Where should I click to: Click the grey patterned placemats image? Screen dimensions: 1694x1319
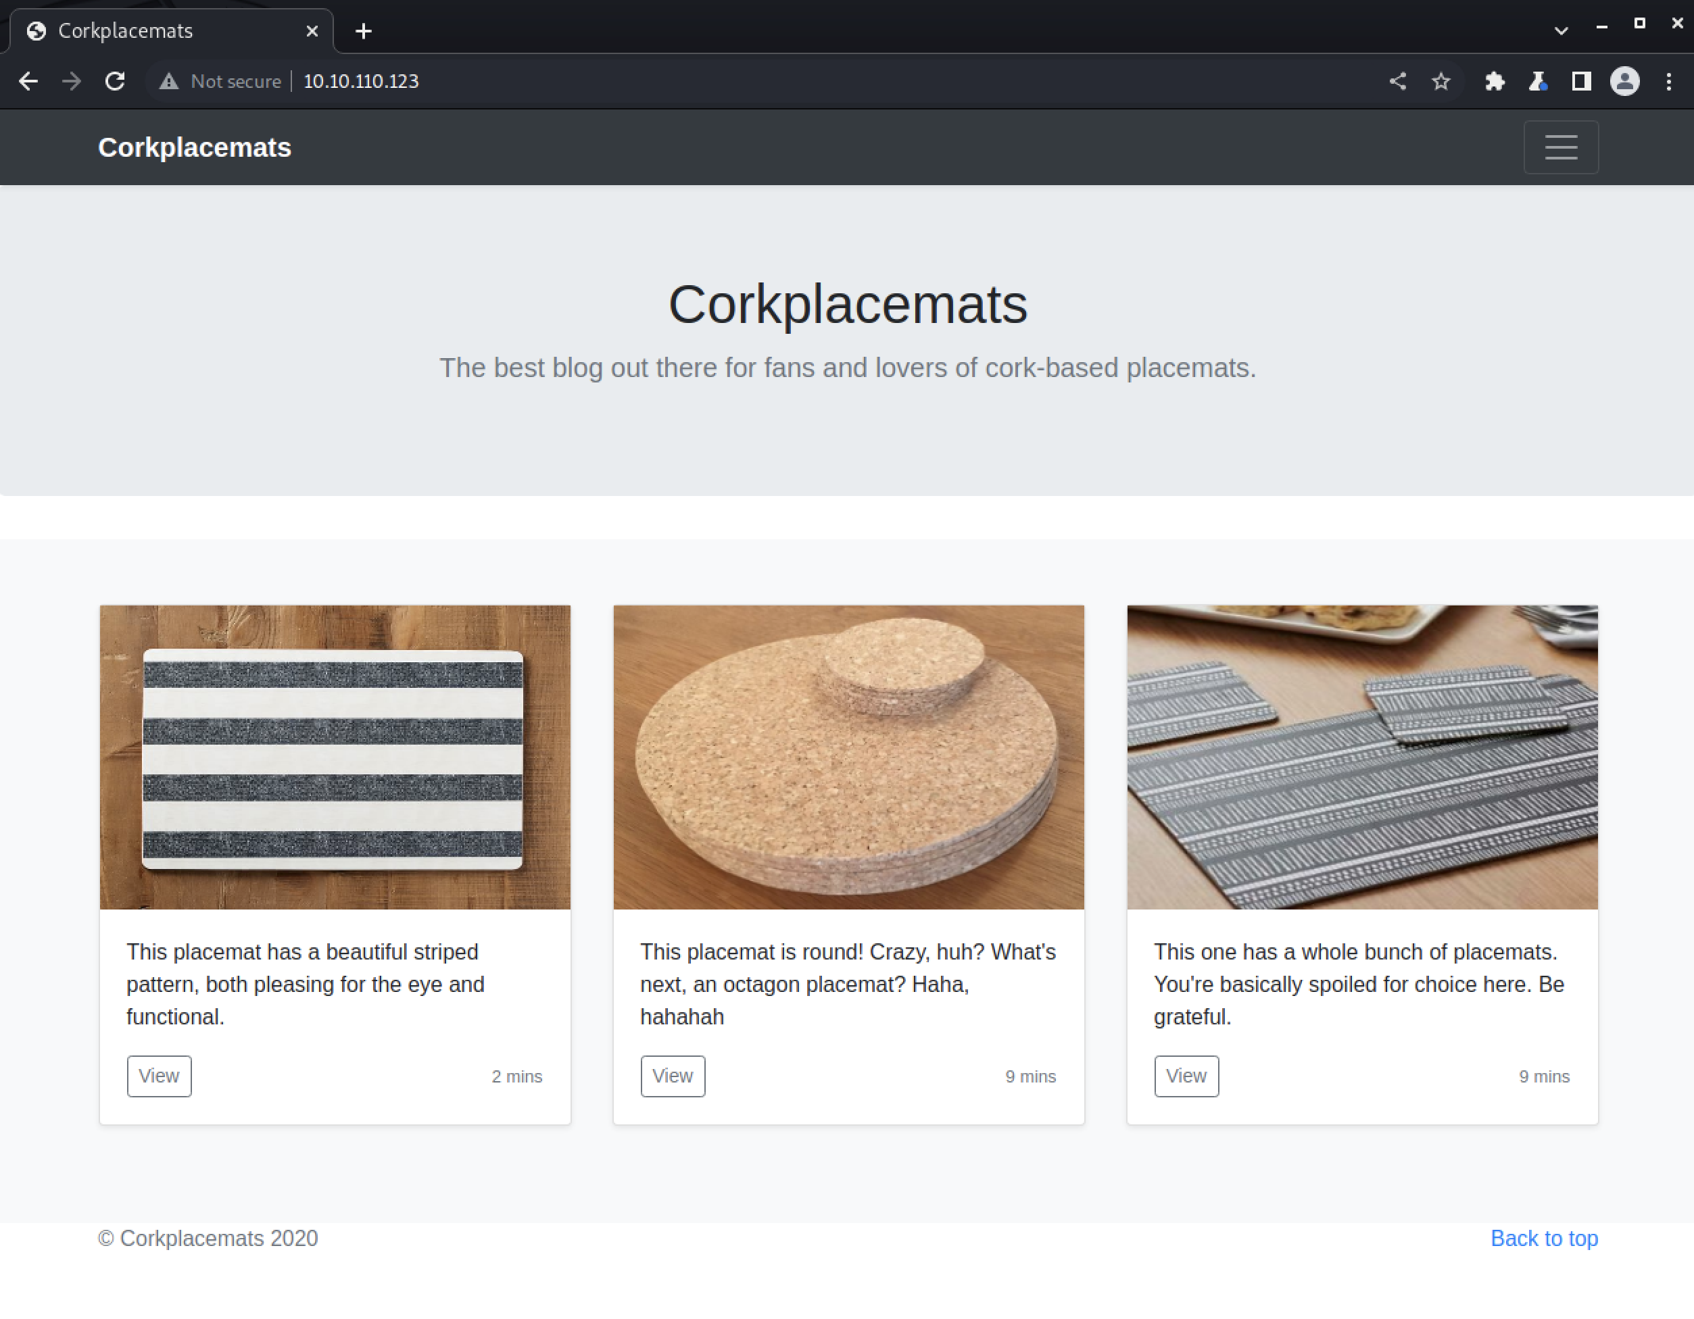pos(1362,757)
